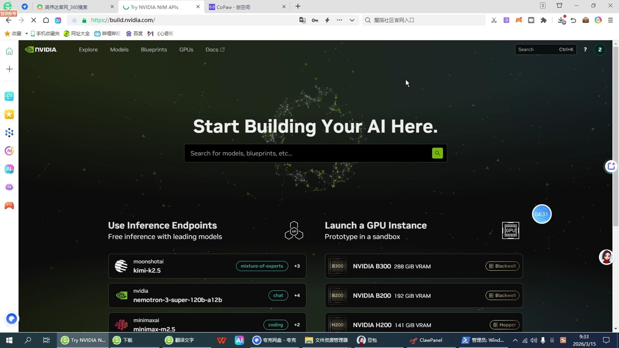Click the sidebar home icon
The height and width of the screenshot is (348, 619).
(x=9, y=51)
